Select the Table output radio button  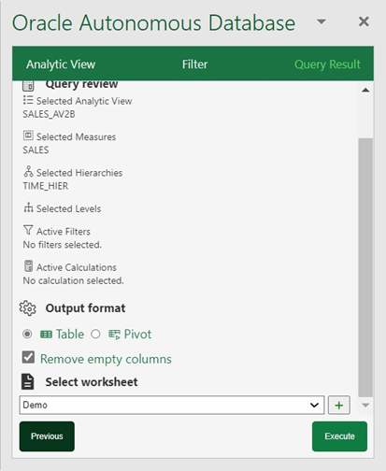tap(27, 335)
